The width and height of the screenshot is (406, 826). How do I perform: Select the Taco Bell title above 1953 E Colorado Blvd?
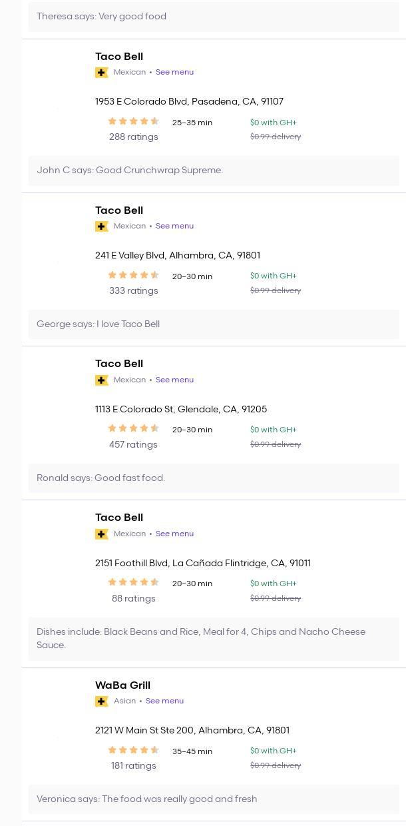coord(119,57)
